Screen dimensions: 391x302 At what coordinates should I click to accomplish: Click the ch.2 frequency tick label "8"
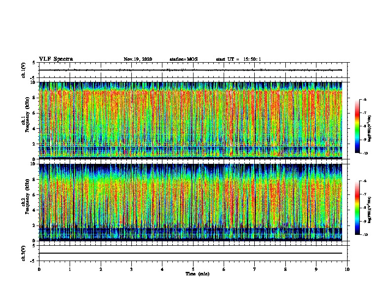point(34,180)
